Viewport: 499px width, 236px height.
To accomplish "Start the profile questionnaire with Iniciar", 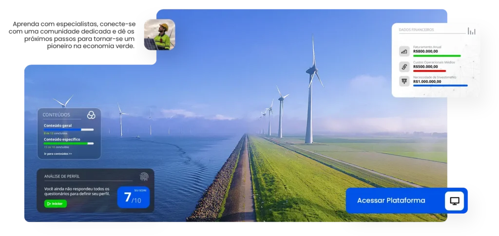I will tap(56, 203).
